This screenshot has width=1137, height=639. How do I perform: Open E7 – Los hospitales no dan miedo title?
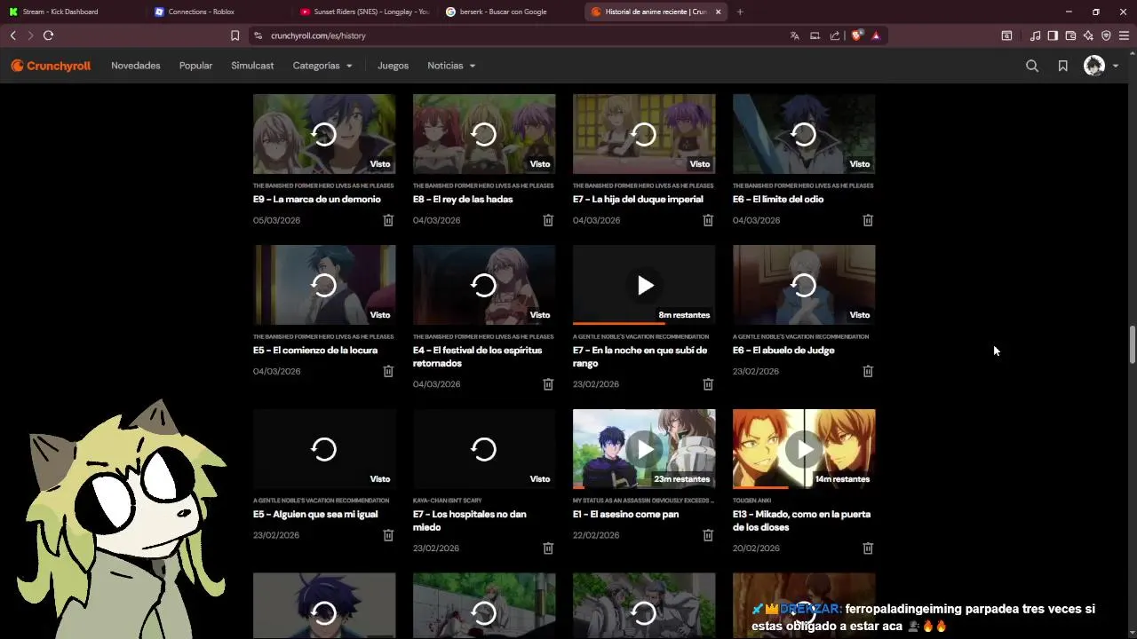470,521
